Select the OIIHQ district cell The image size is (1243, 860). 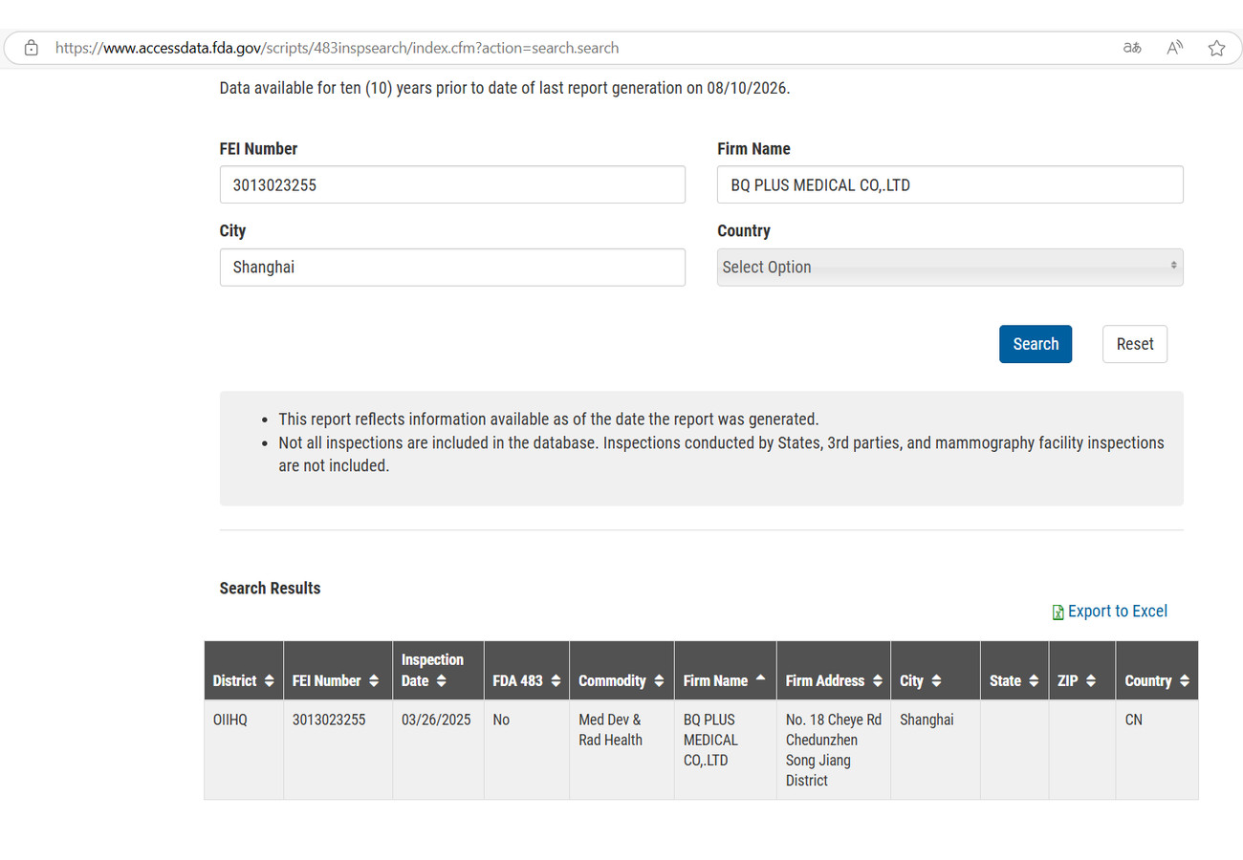pos(244,750)
